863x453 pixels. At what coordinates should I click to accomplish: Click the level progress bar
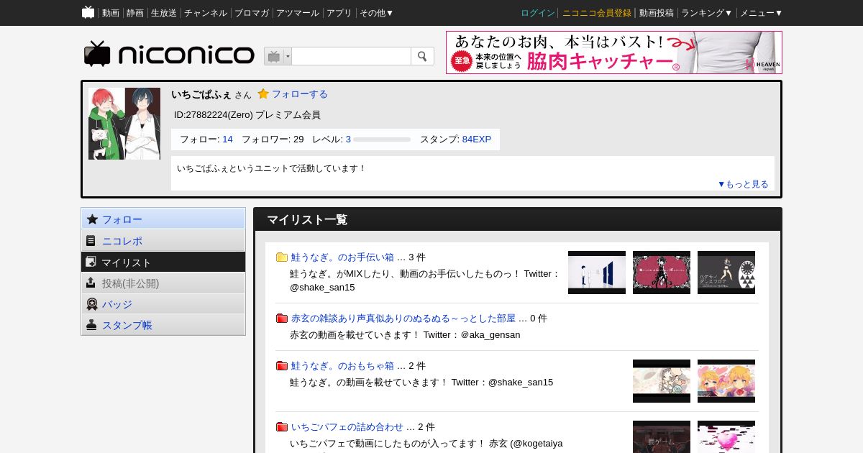click(382, 139)
